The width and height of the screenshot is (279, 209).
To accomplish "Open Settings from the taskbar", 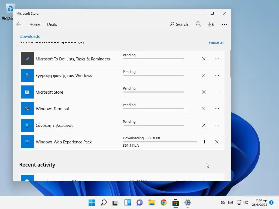I will (x=187, y=202).
